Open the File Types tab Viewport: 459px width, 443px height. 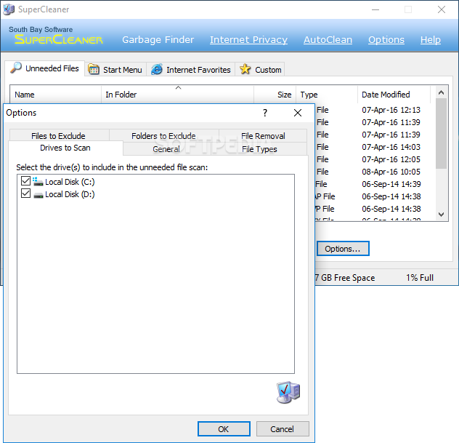point(259,149)
